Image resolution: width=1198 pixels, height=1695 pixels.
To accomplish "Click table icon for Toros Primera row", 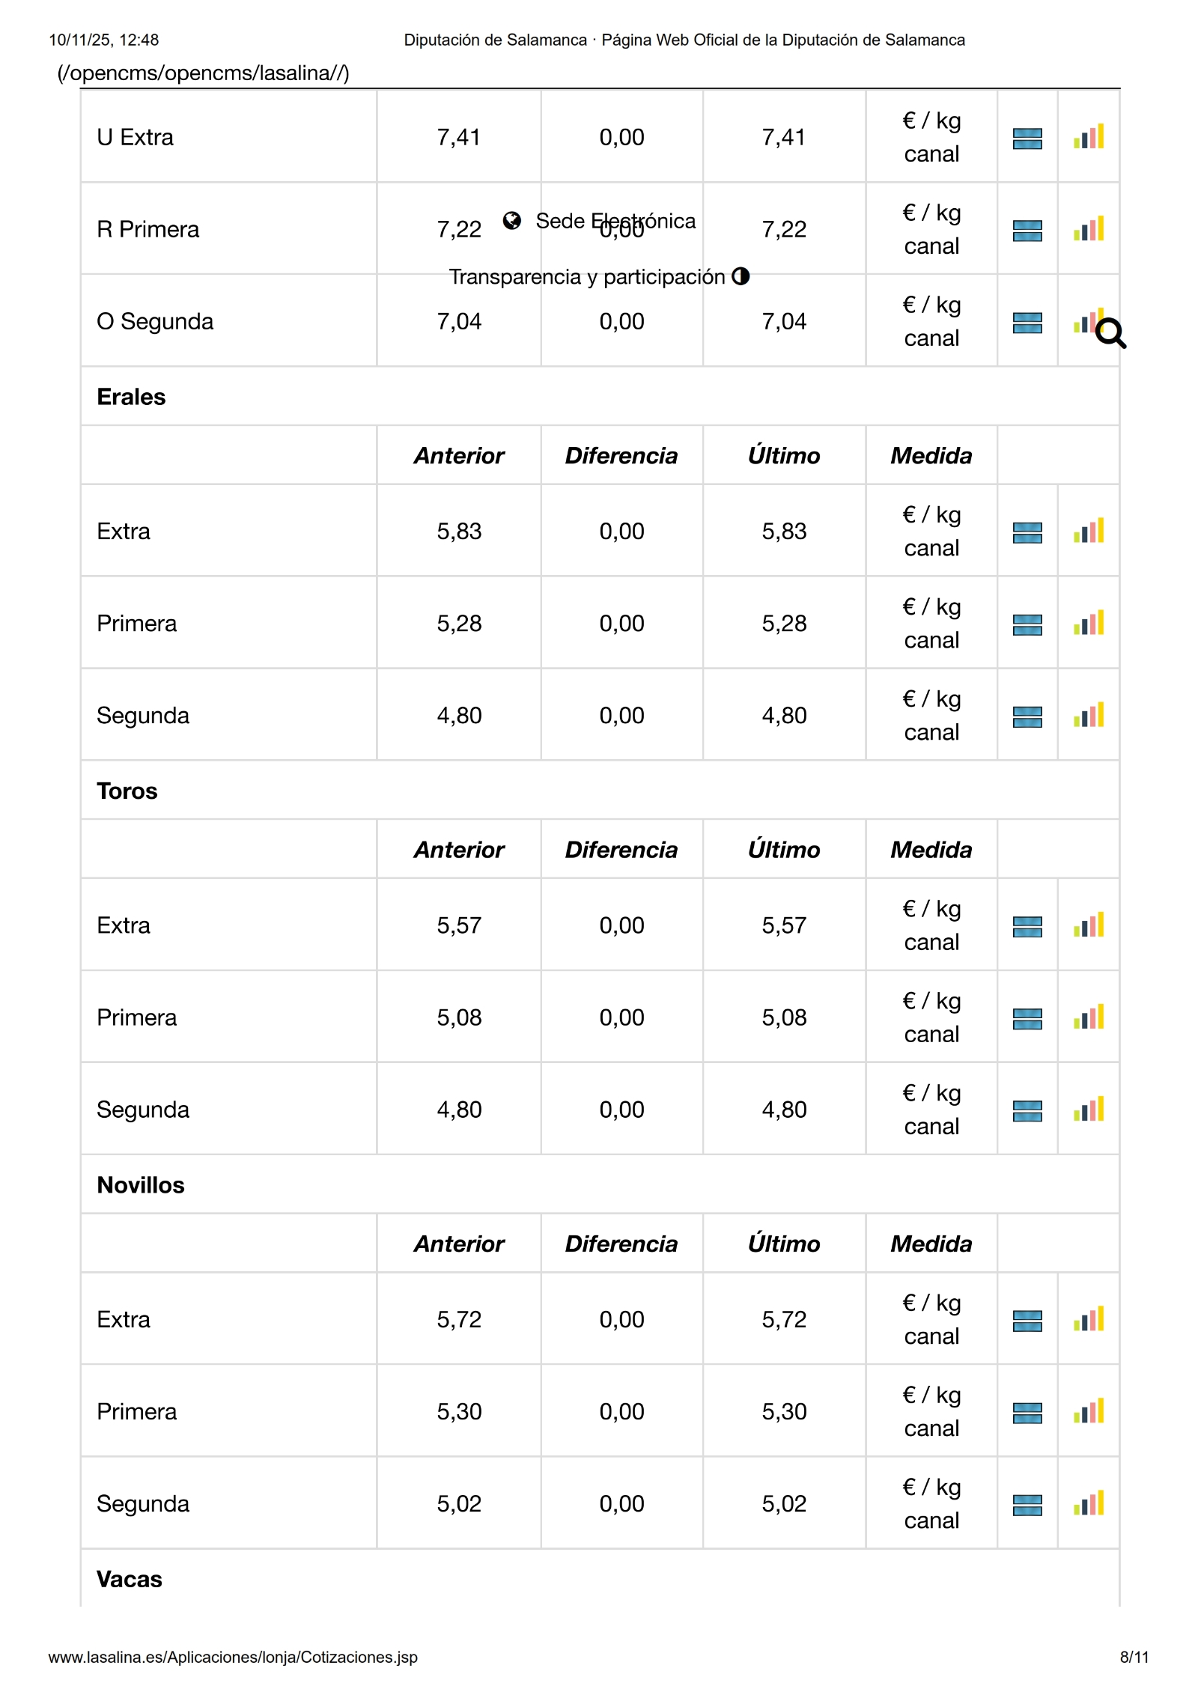I will point(1027,1019).
